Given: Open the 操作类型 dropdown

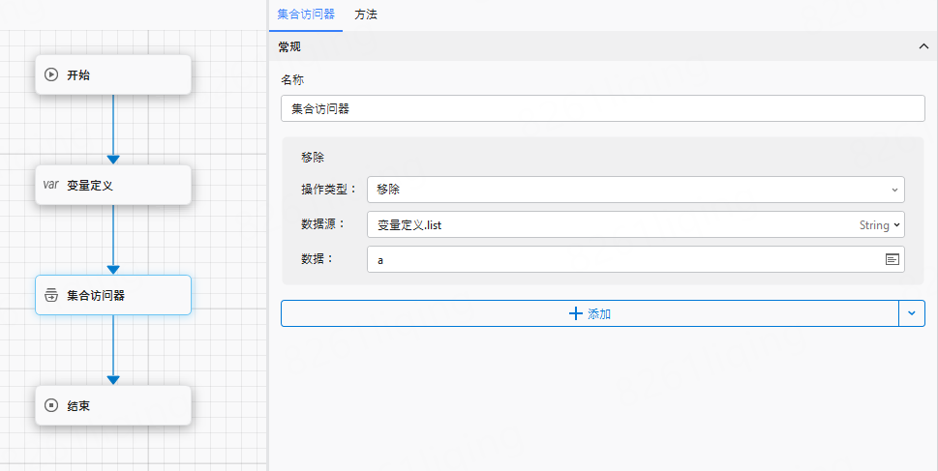Looking at the screenshot, I should pos(635,190).
